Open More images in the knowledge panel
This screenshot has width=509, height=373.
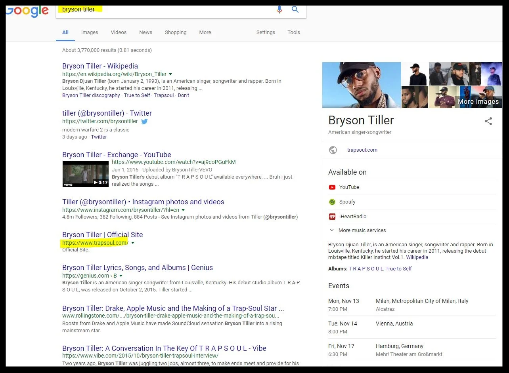(478, 102)
